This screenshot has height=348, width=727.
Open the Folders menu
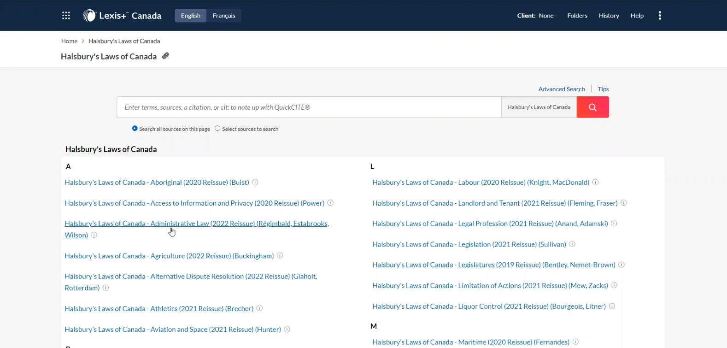577,16
